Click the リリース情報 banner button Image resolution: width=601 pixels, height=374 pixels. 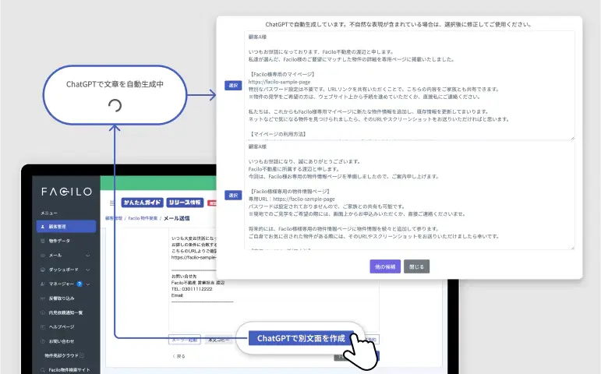[x=184, y=203]
